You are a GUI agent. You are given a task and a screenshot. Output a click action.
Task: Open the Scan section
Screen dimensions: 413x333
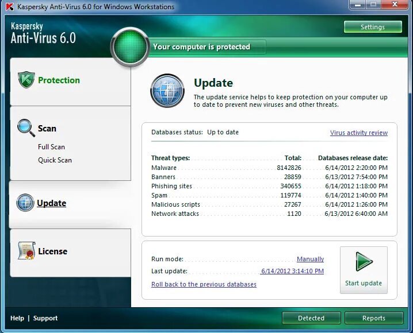coord(47,128)
